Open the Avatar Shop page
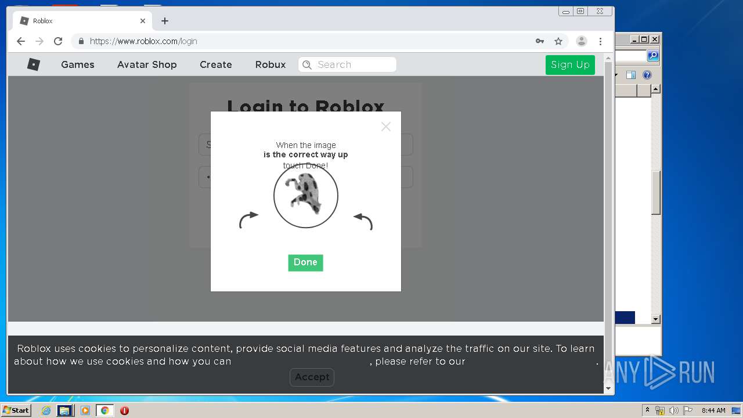 [x=147, y=64]
